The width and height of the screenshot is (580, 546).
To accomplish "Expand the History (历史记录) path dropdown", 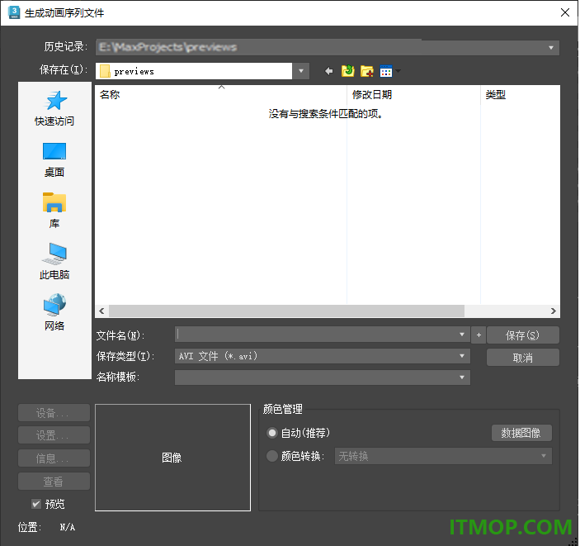I will (551, 48).
